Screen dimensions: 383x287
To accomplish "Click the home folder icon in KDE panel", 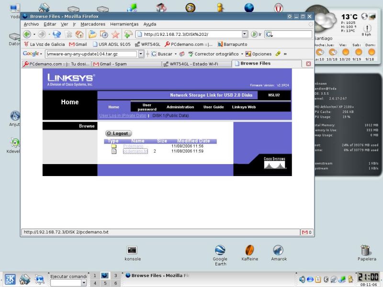I will (25, 279).
